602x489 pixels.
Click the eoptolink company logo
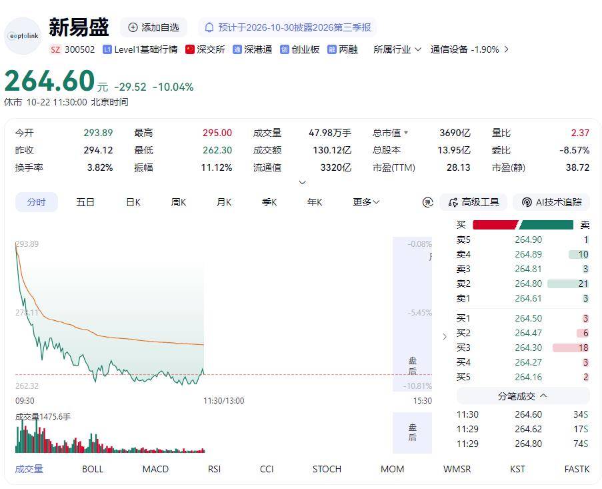[23, 36]
